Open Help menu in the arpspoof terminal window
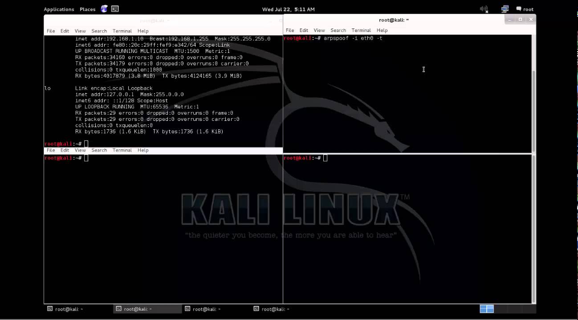Image resolution: width=578 pixels, height=320 pixels. (382, 30)
